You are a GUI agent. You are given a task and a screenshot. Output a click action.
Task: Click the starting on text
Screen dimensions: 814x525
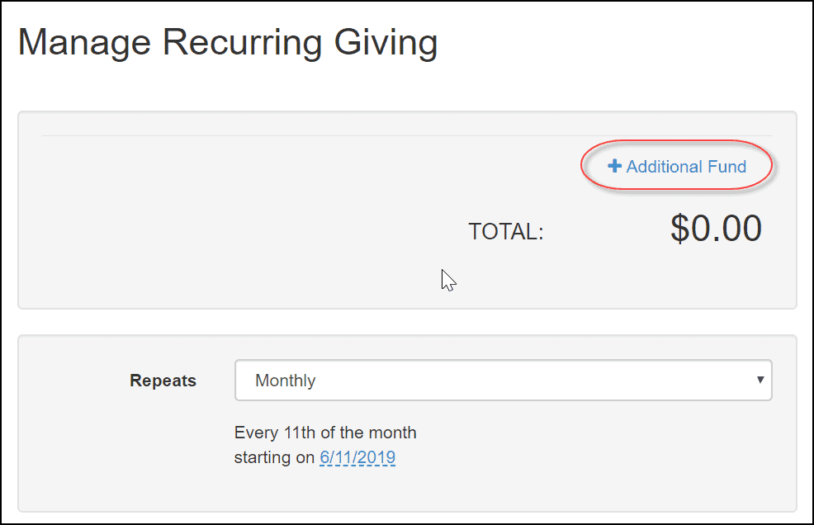tap(274, 457)
